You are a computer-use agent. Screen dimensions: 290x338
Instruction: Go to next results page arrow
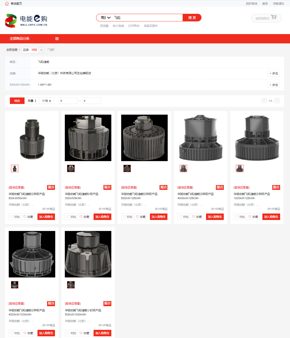pyautogui.click(x=277, y=101)
